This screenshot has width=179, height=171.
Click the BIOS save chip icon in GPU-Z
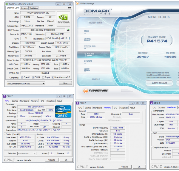tap(68, 30)
